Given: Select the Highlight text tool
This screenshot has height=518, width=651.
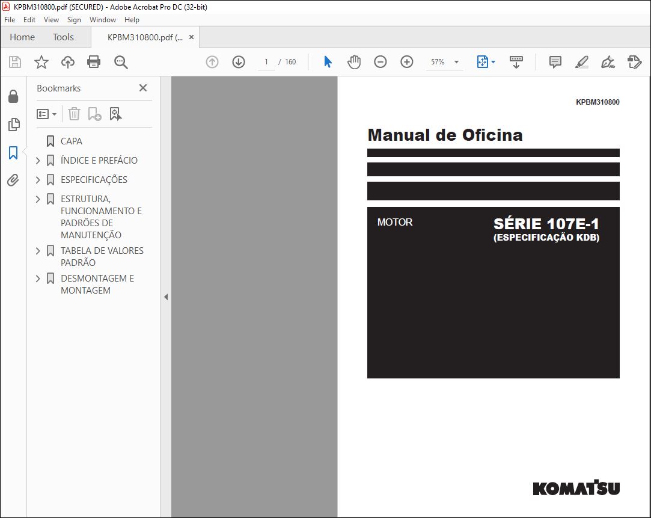Looking at the screenshot, I should 581,62.
